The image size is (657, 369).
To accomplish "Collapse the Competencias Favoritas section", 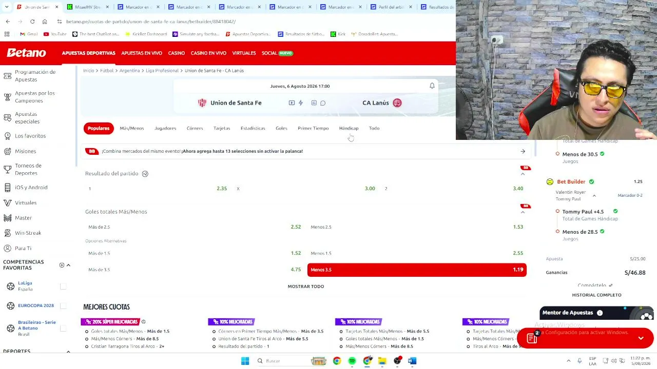I will pyautogui.click(x=68, y=265).
